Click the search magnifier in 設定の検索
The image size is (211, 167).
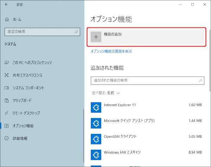pos(76,32)
